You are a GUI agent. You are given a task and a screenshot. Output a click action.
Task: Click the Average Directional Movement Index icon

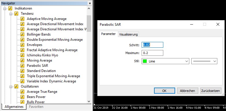pos(22,24)
